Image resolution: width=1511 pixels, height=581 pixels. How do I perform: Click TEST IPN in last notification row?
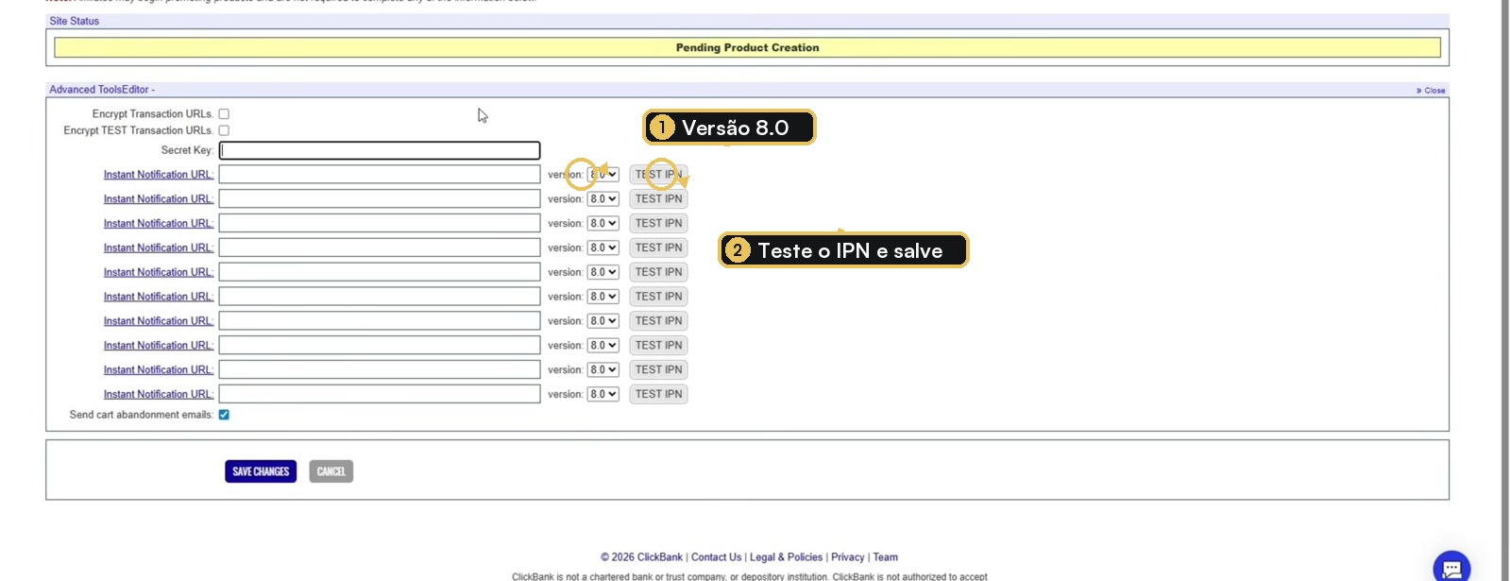pyautogui.click(x=658, y=395)
